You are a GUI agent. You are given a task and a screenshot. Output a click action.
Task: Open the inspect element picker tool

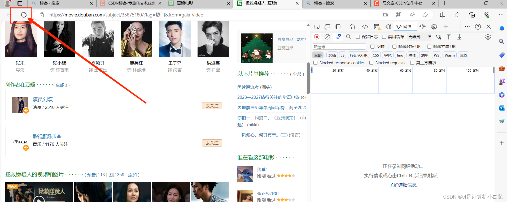pyautogui.click(x=317, y=27)
